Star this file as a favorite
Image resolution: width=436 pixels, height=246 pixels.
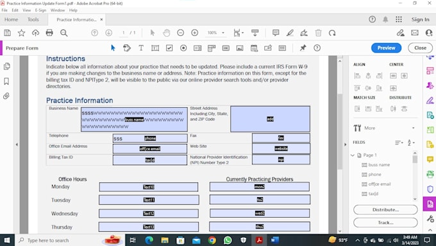21,33
